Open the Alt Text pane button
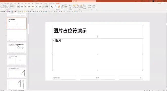Screen dimensions: 167x91 coord(70,7)
